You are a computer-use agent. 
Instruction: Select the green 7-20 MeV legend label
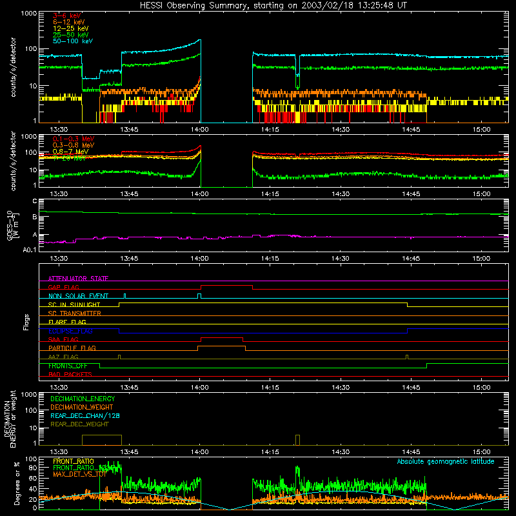pos(70,158)
